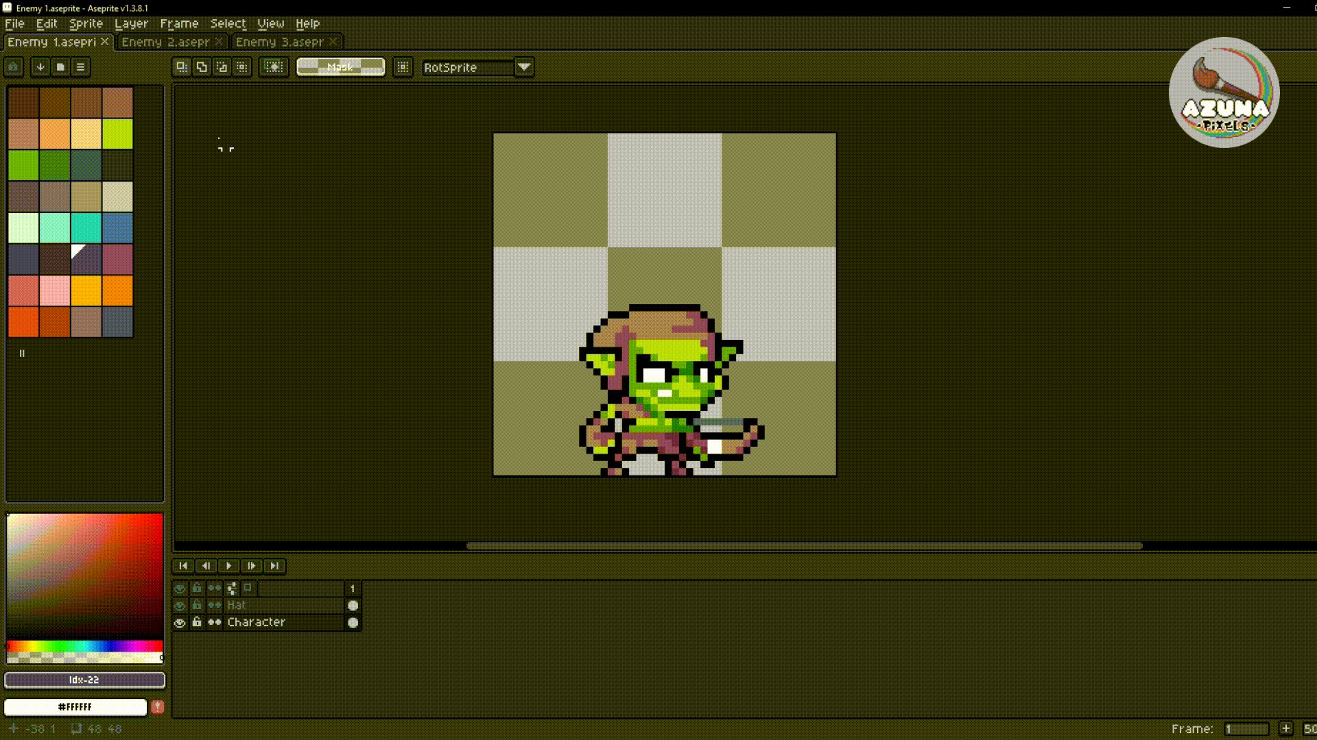Play the animation in the timeline

click(x=228, y=566)
